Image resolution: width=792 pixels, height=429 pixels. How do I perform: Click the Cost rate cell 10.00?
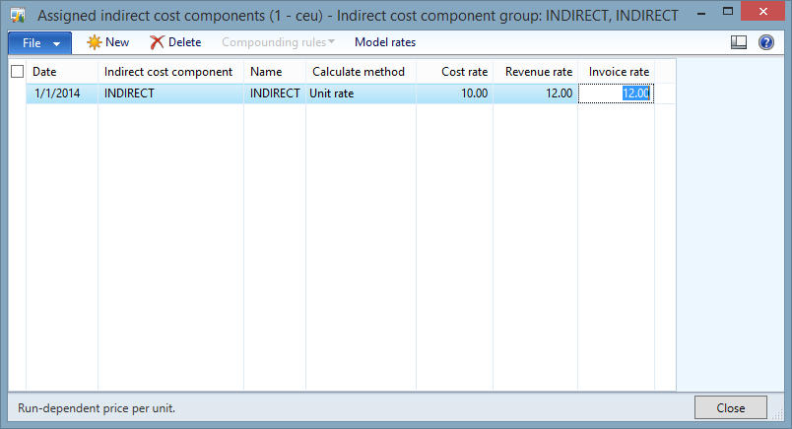(455, 93)
